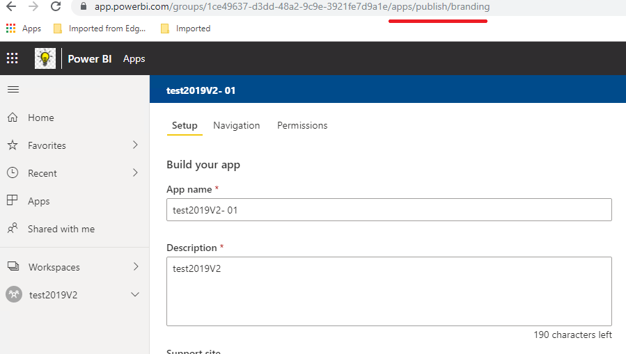Screen dimensions: 626x354
Task: Switch to the Navigation tab
Action: tap(236, 126)
